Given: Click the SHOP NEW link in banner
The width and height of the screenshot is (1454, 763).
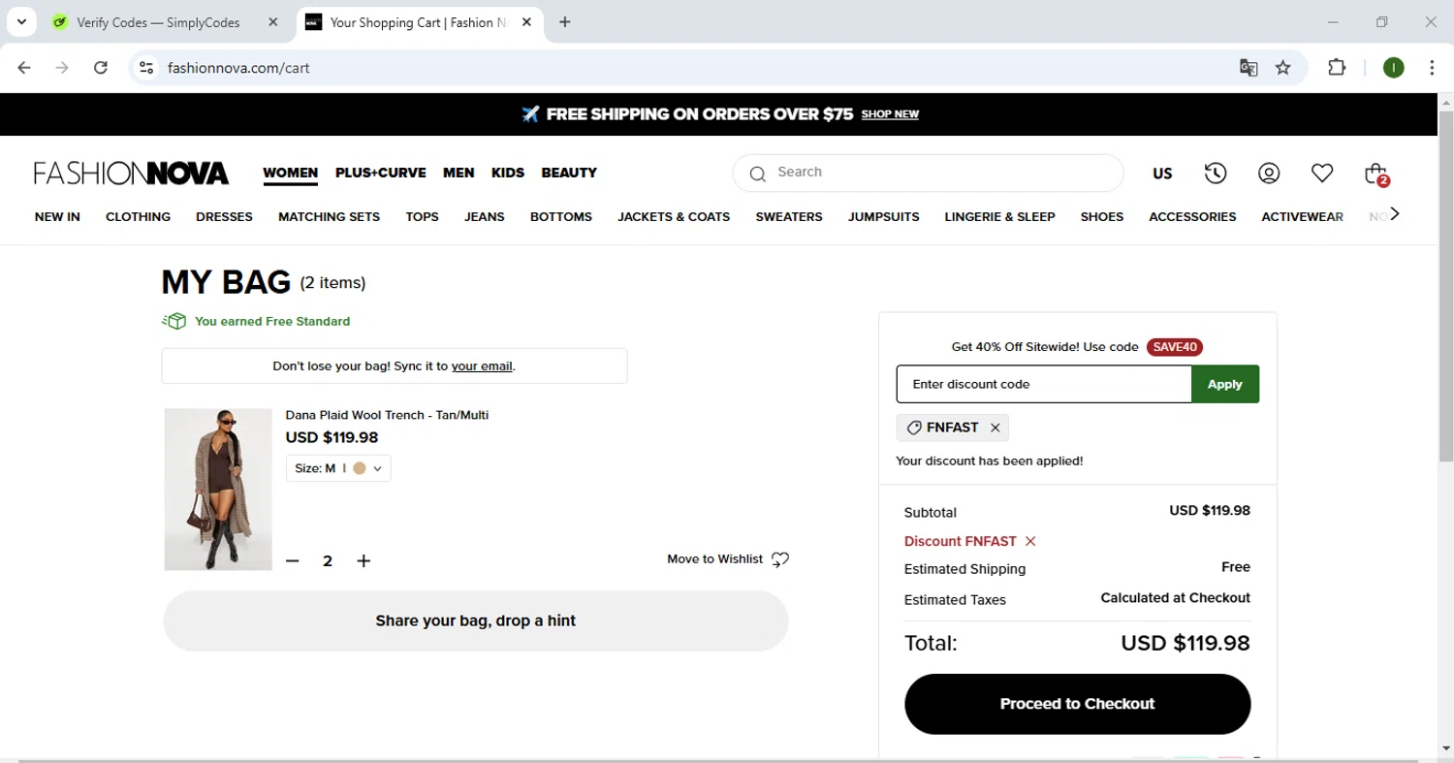Looking at the screenshot, I should 890,114.
